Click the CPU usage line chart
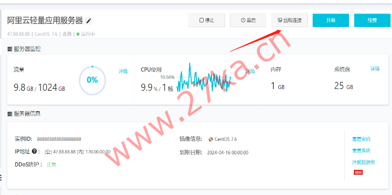392x195 pixels. coord(203,78)
